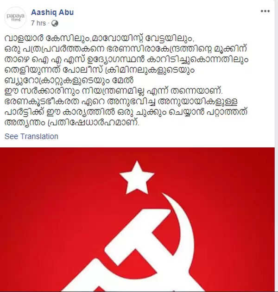Click the text line starting "ഭരണകൂടഭീകരത ഏറെ"

pyautogui.click(x=121, y=102)
